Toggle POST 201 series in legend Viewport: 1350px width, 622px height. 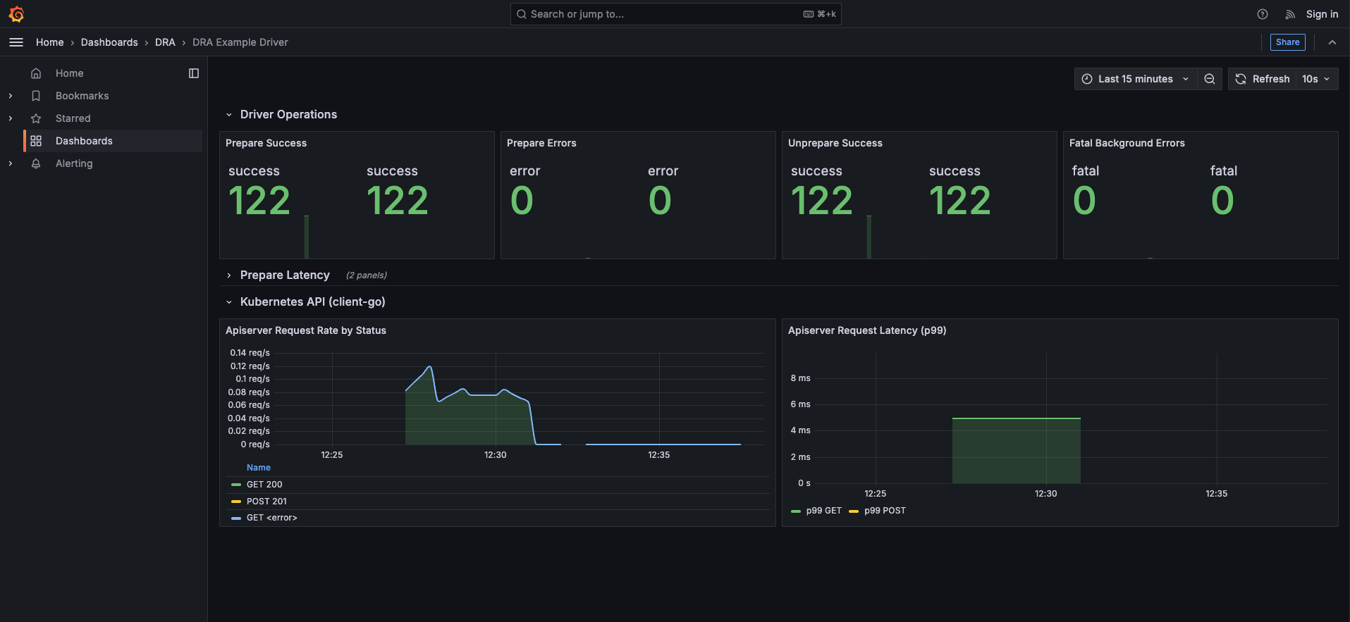266,502
